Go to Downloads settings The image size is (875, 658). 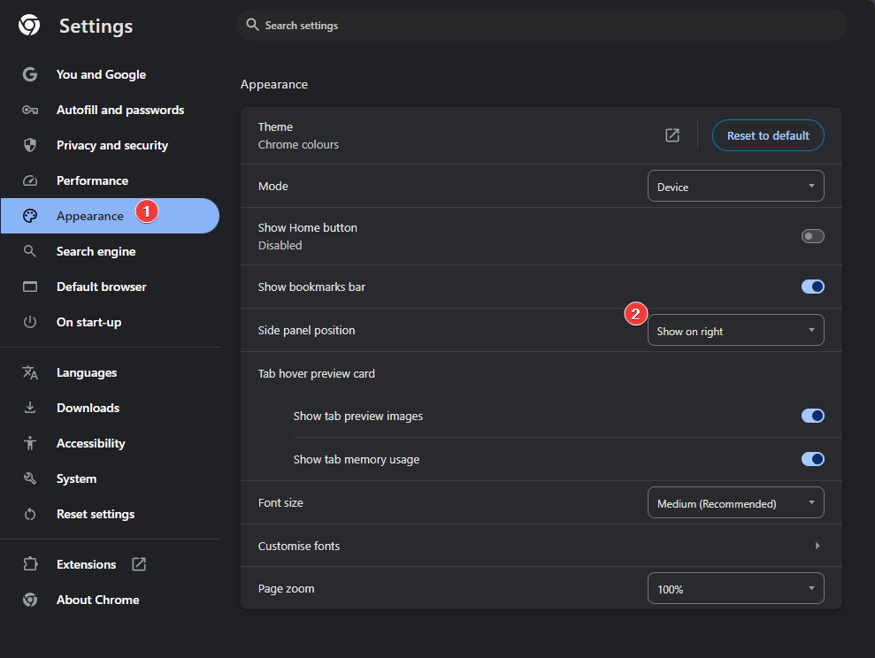click(88, 408)
